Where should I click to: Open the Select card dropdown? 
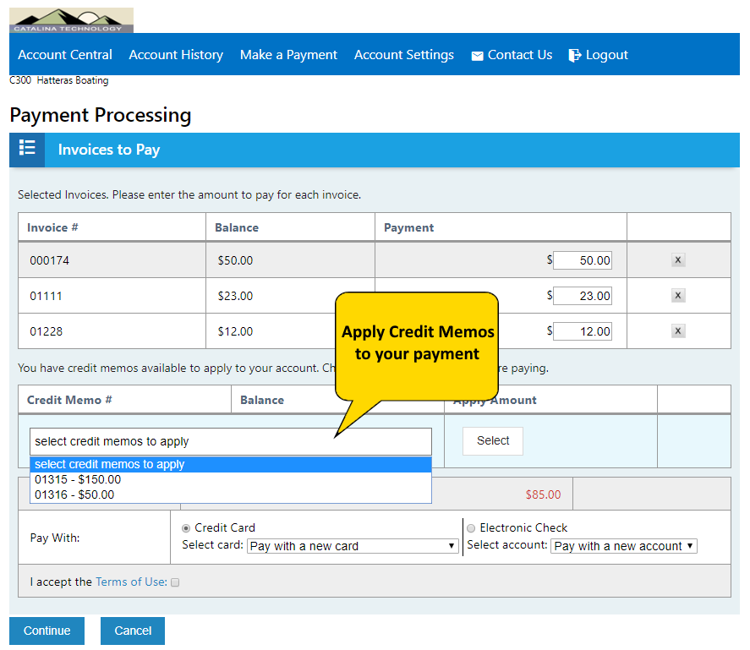click(353, 546)
